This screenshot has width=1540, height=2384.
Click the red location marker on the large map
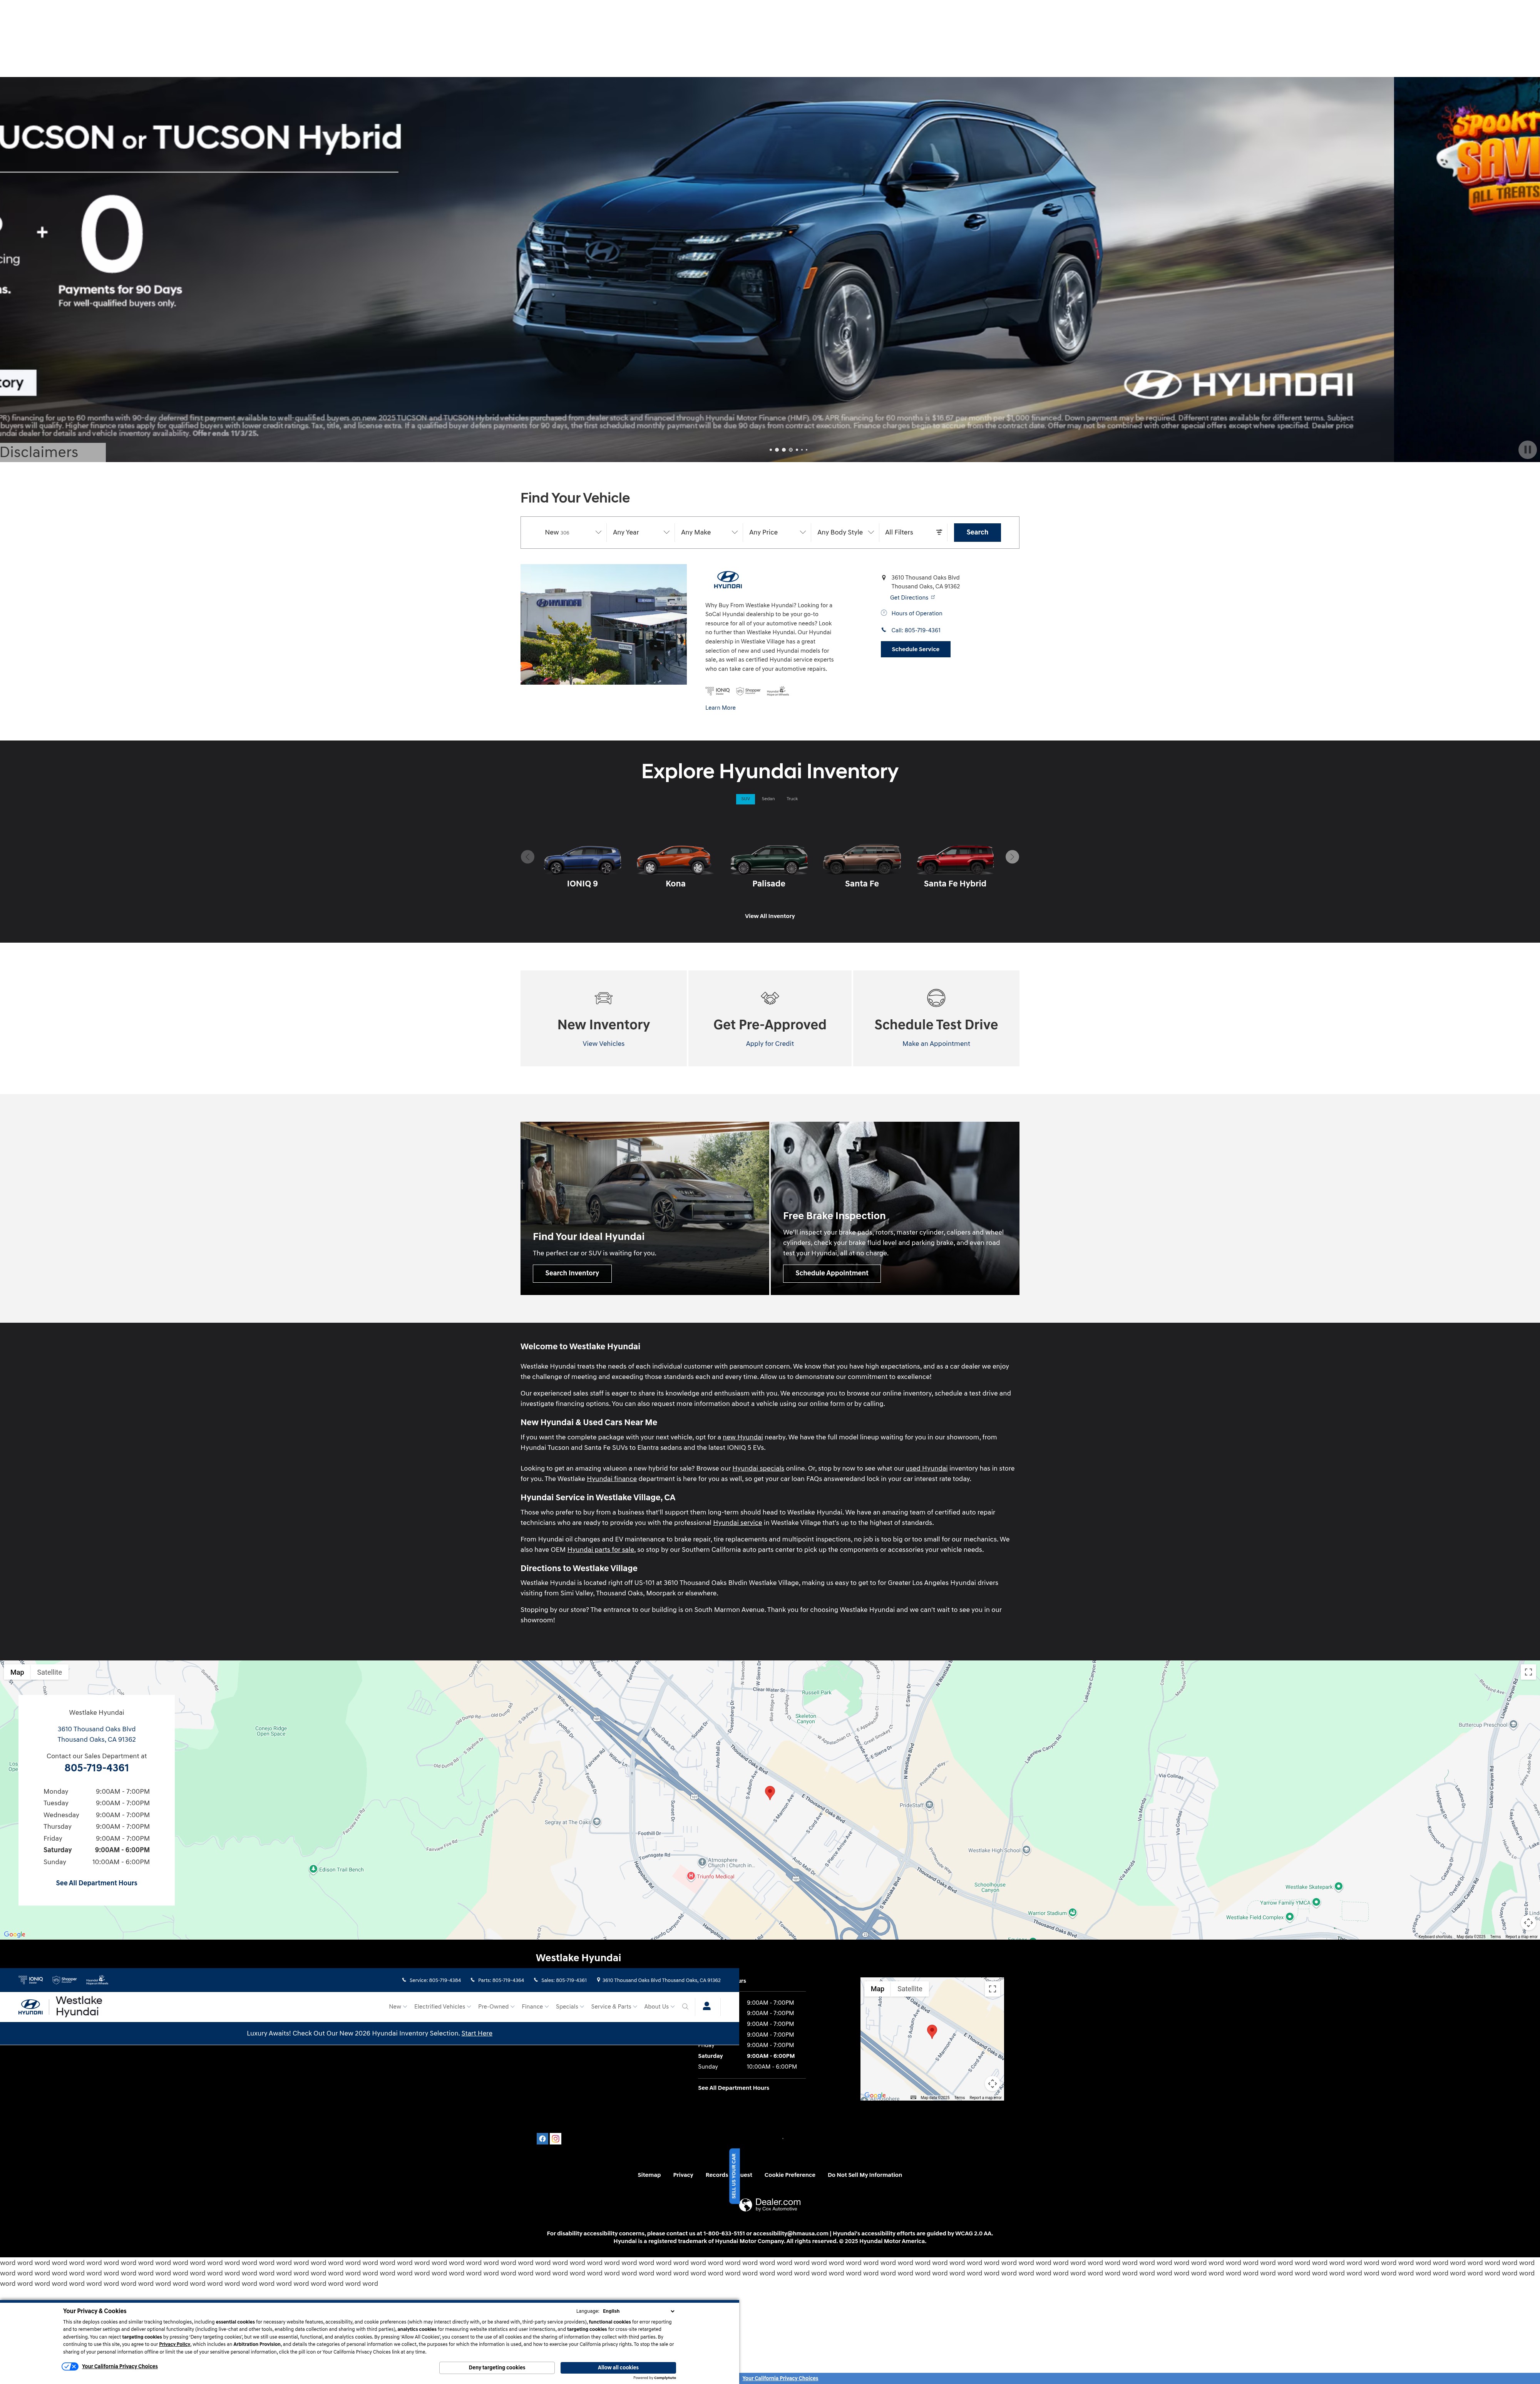point(770,1793)
